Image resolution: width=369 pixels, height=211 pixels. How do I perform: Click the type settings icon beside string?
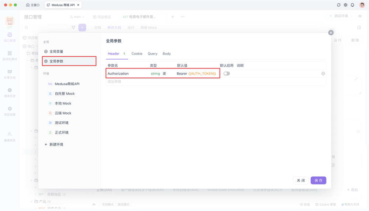coord(164,74)
